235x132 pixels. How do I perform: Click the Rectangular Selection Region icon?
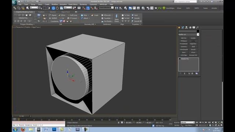(x=44, y=8)
